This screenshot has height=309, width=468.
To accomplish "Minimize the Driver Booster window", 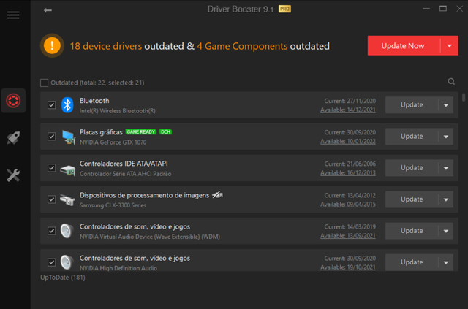I will [426, 9].
